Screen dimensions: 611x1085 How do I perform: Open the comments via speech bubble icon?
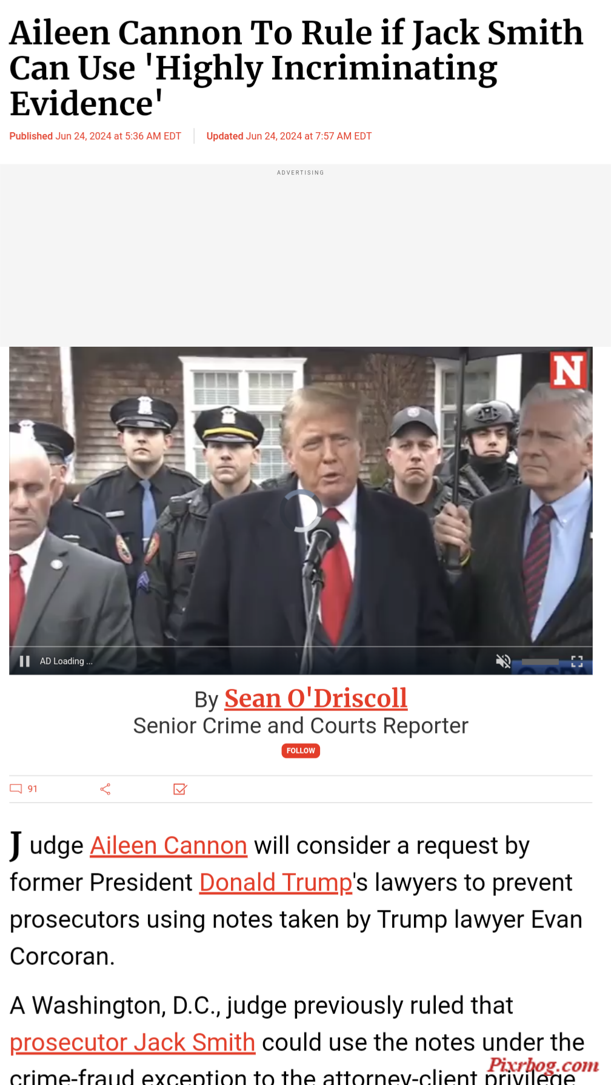tap(16, 789)
